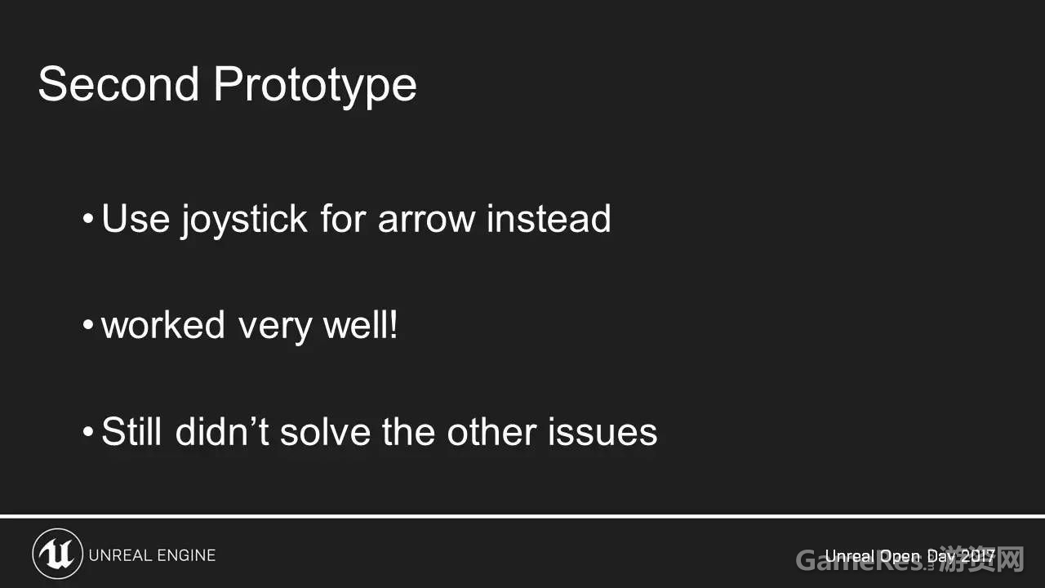Click the word 'instead' in first bullet
1045x588 pixels.
pyautogui.click(x=549, y=219)
